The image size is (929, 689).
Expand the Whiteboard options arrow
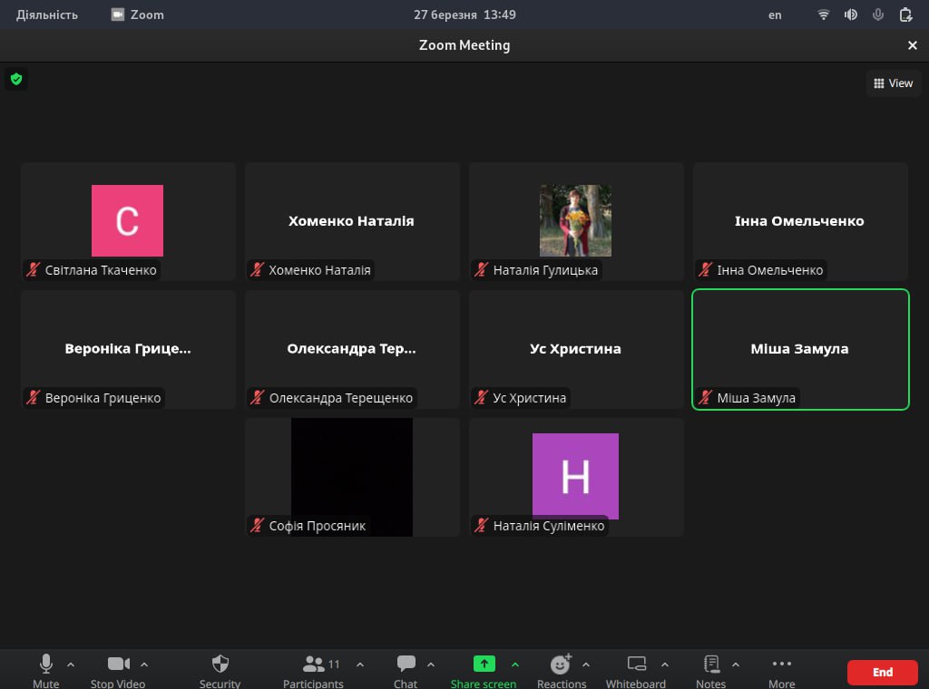(665, 665)
